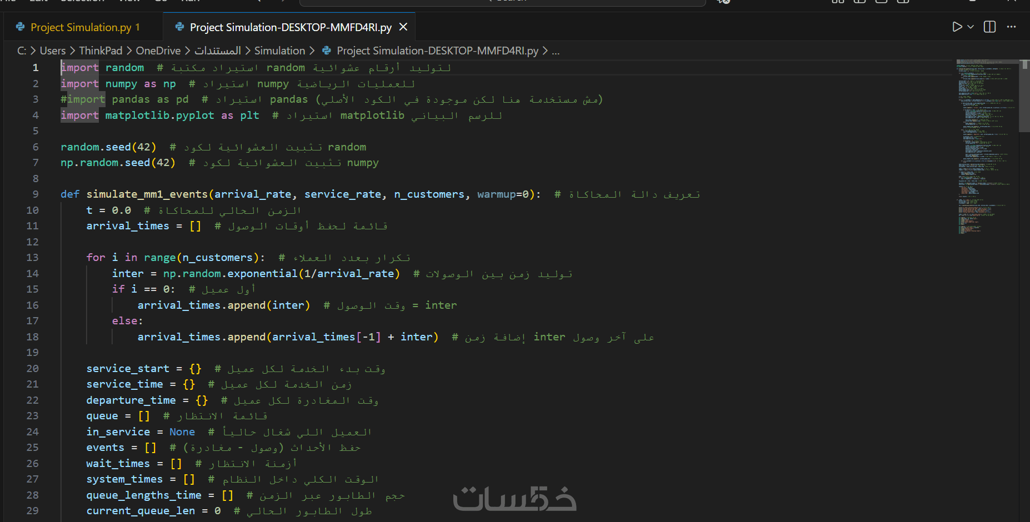Viewport: 1030px width, 522px height.
Task: Select line 1 via its line number
Action: [36, 68]
